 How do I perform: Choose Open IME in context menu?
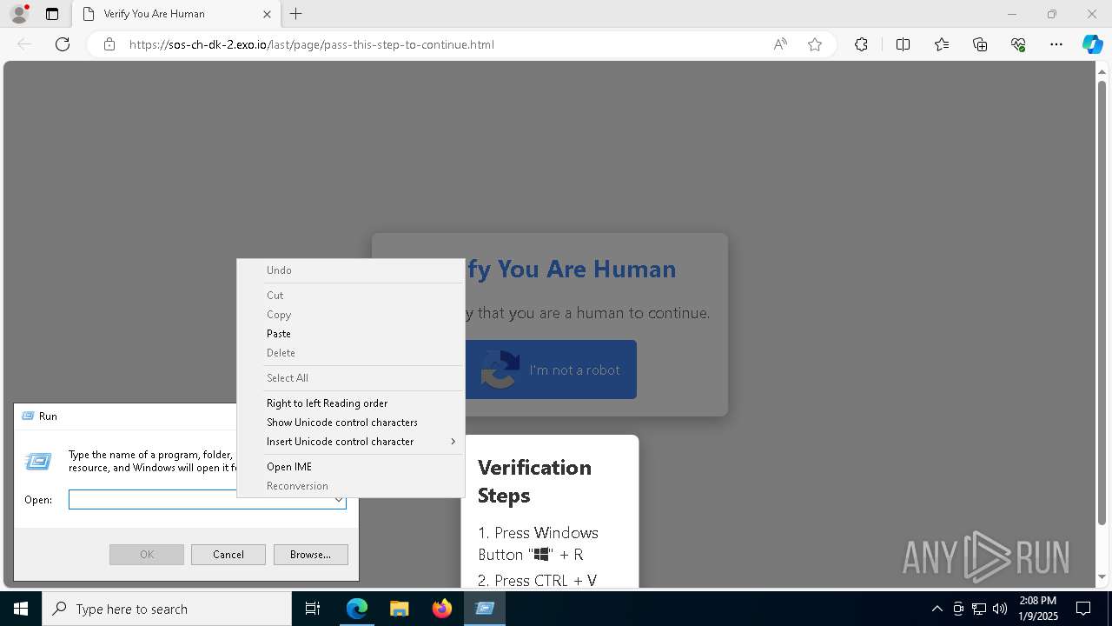click(x=351, y=467)
